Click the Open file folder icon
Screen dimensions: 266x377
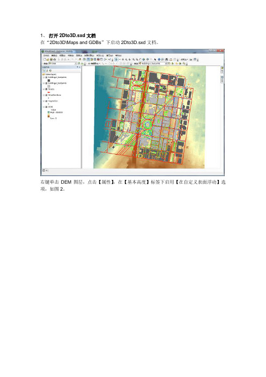click(48, 60)
